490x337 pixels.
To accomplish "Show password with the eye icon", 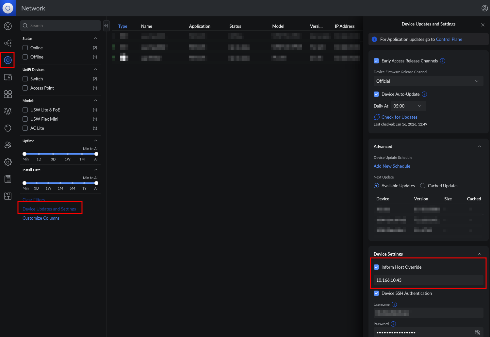I will pos(477,332).
